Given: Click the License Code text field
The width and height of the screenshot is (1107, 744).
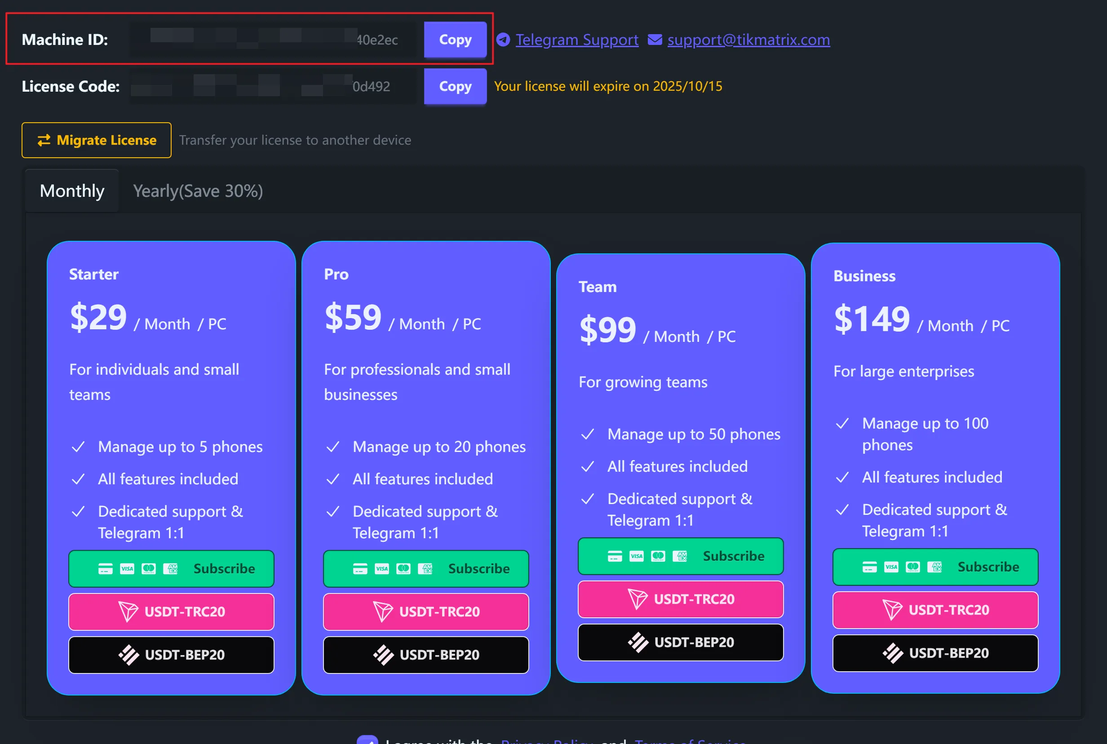Looking at the screenshot, I should point(274,86).
